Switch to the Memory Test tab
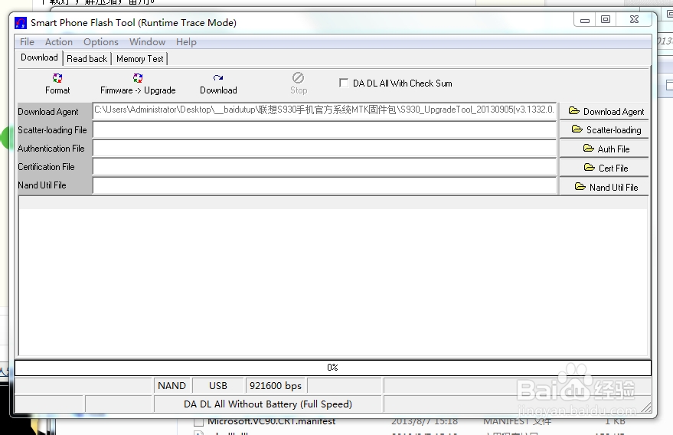The image size is (673, 435). 140,59
